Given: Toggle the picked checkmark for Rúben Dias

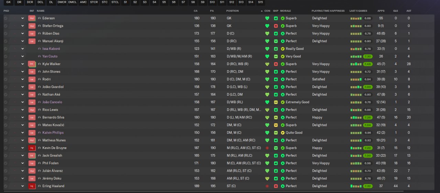Looking at the screenshot, I should (5, 33).
